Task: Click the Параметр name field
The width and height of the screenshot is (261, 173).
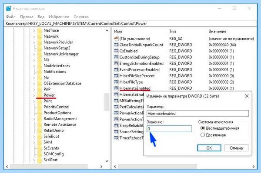Action: [x=197, y=114]
